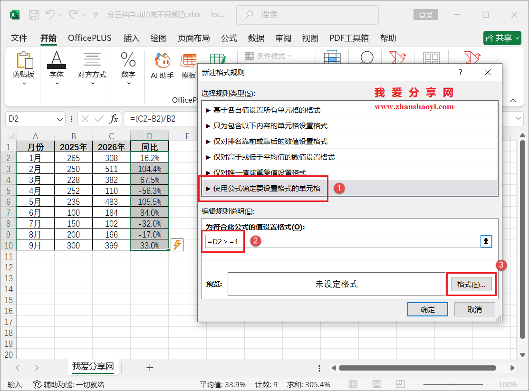Select rule type 仅对高于或低于平均值的数值设置格式

tap(349, 157)
